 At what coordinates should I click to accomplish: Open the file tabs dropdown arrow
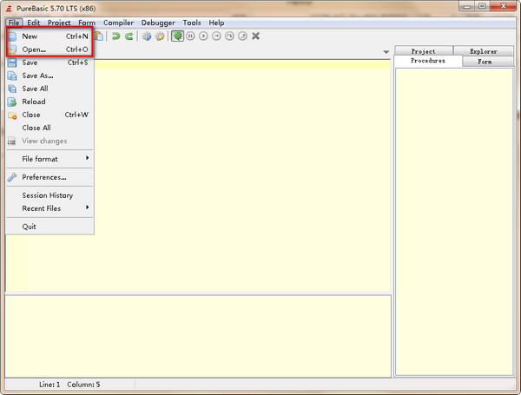tap(386, 53)
